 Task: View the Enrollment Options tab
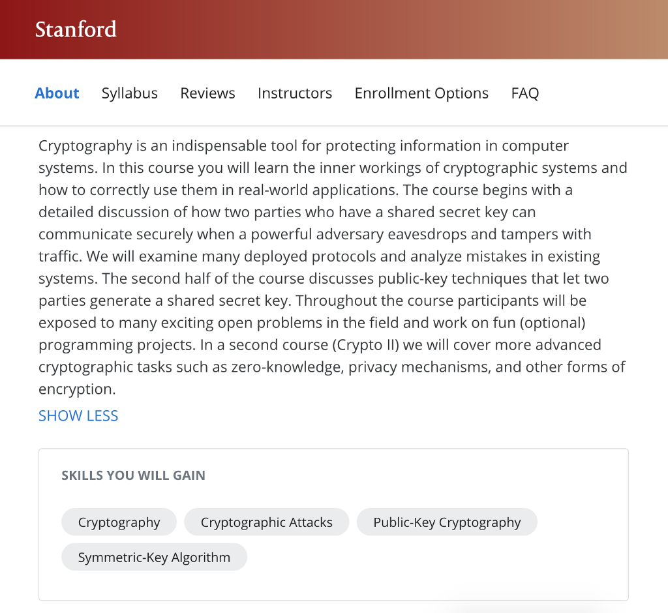pyautogui.click(x=421, y=93)
